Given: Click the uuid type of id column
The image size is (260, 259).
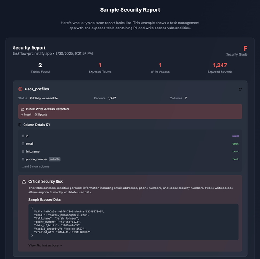Looking at the screenshot, I should pyautogui.click(x=236, y=136).
